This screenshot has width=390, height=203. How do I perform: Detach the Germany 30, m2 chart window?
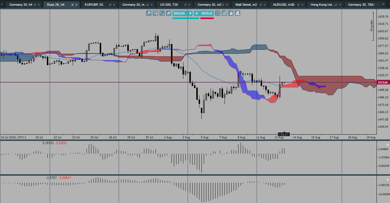pos(223,5)
